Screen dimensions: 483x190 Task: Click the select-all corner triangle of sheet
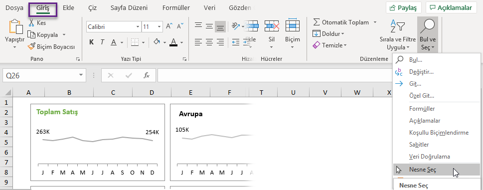coord(7,92)
